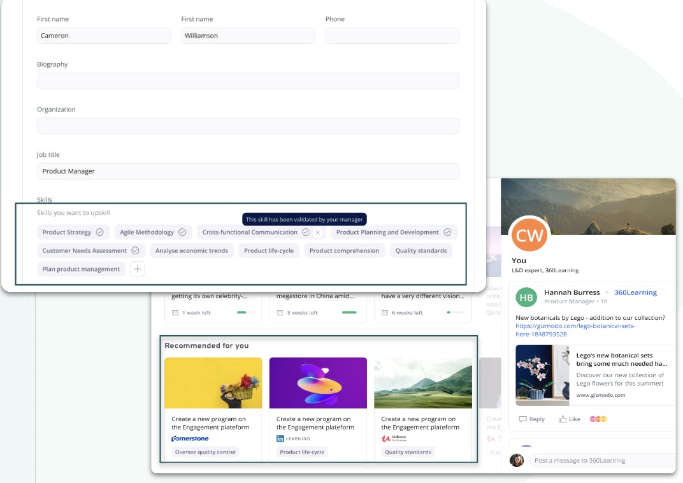
Task: Select the Quality standards skill tag
Action: click(x=421, y=251)
